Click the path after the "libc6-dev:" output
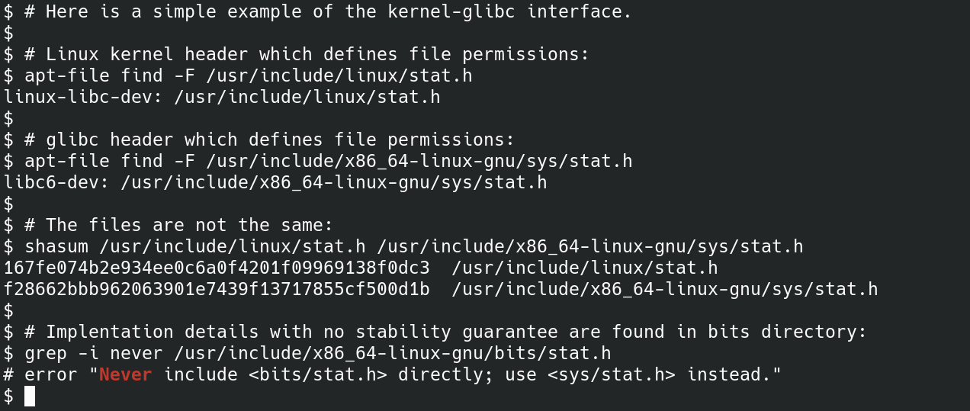970x411 pixels. point(334,182)
